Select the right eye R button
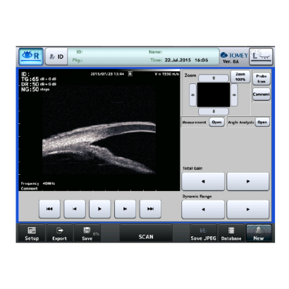This screenshot has width=289, height=289. point(31,56)
